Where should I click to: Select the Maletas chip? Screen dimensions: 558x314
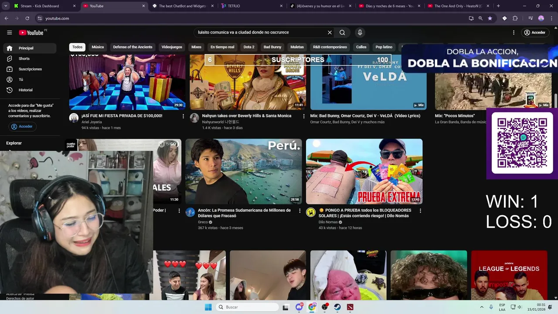(297, 47)
